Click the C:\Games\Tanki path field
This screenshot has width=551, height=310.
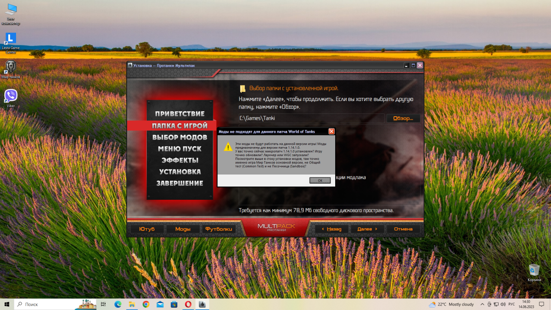tap(311, 118)
